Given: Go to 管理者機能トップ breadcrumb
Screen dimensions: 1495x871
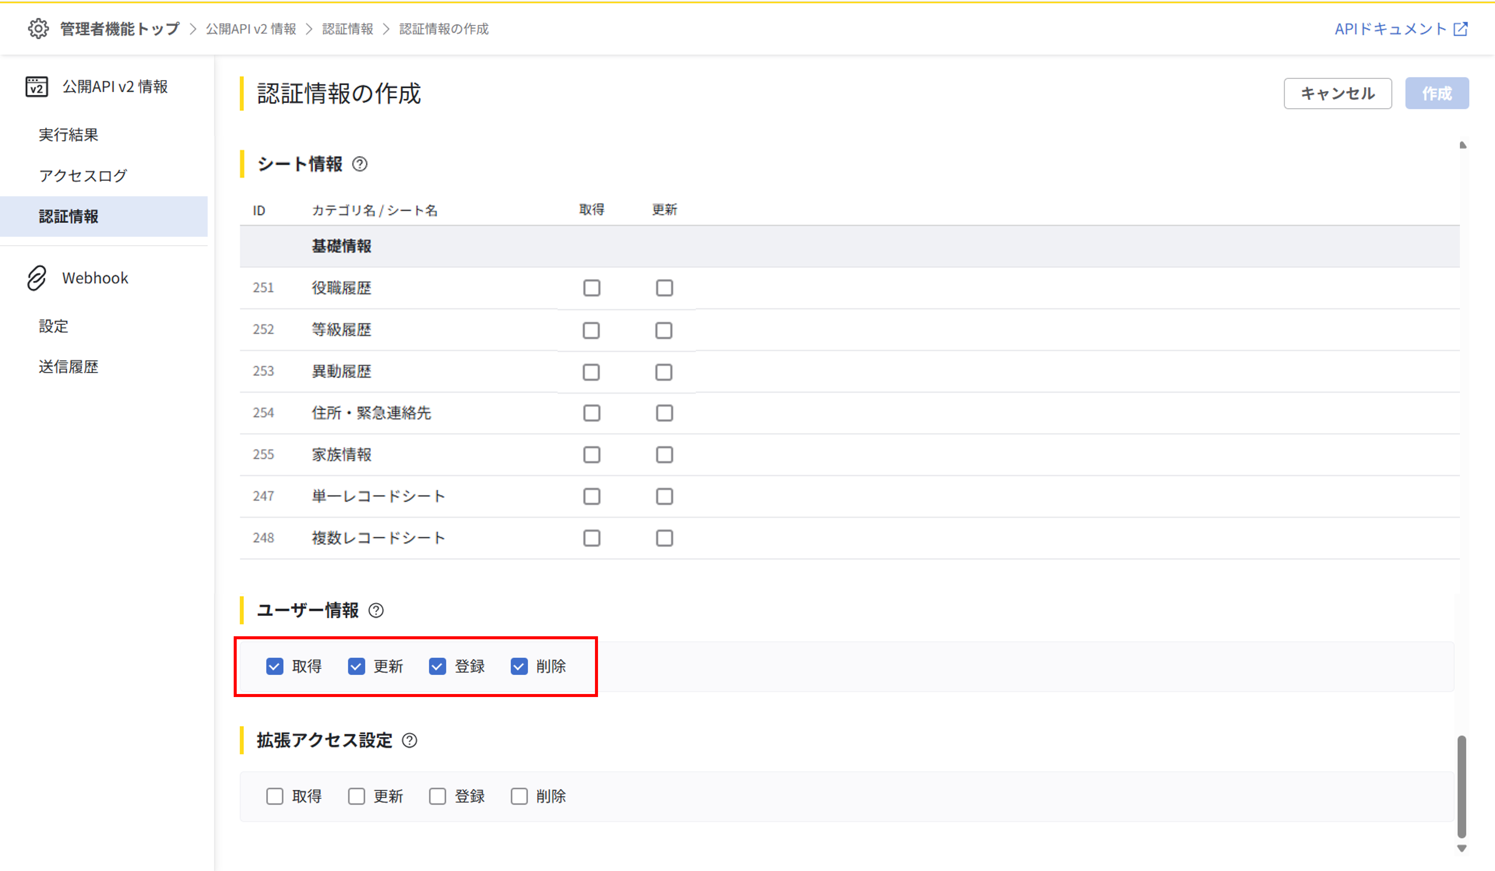Looking at the screenshot, I should click(x=120, y=29).
